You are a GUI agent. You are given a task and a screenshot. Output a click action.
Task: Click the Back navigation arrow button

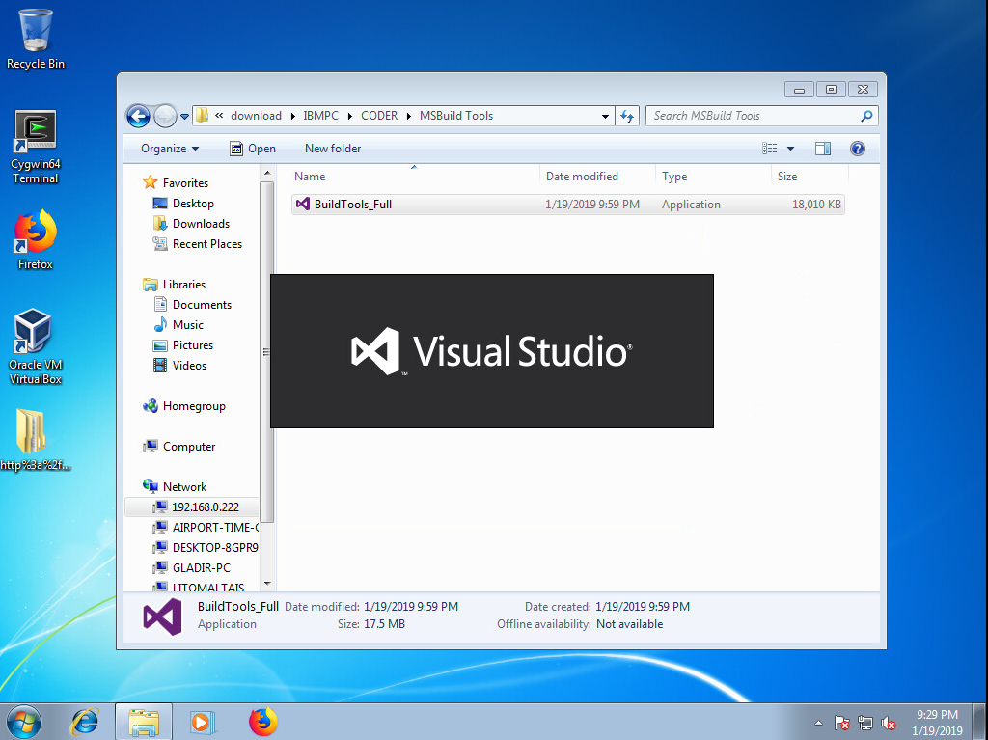coord(138,116)
